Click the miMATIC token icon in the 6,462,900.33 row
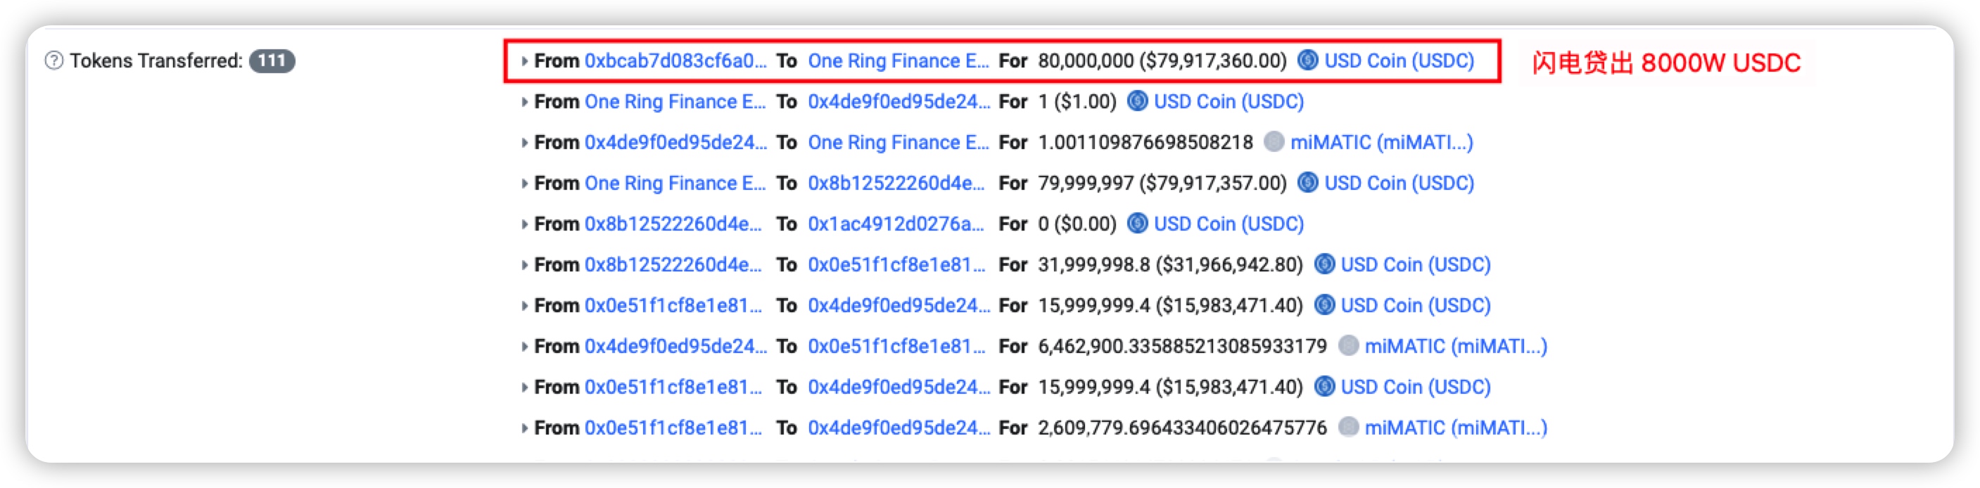The width and height of the screenshot is (1980, 488). pos(1348,345)
